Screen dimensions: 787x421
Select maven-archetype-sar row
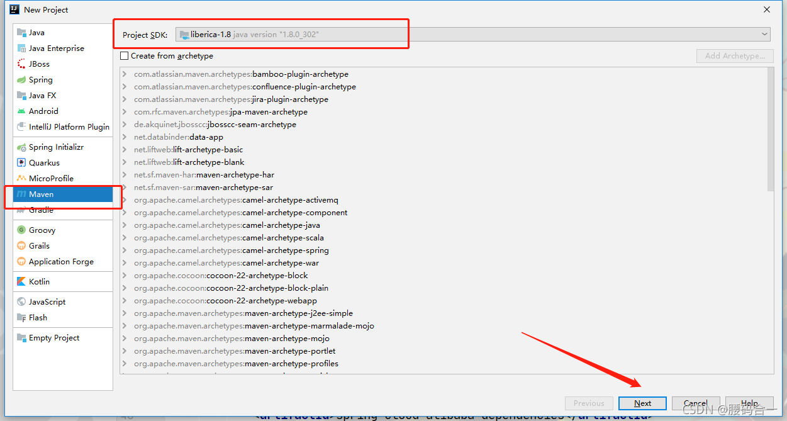(x=444, y=188)
